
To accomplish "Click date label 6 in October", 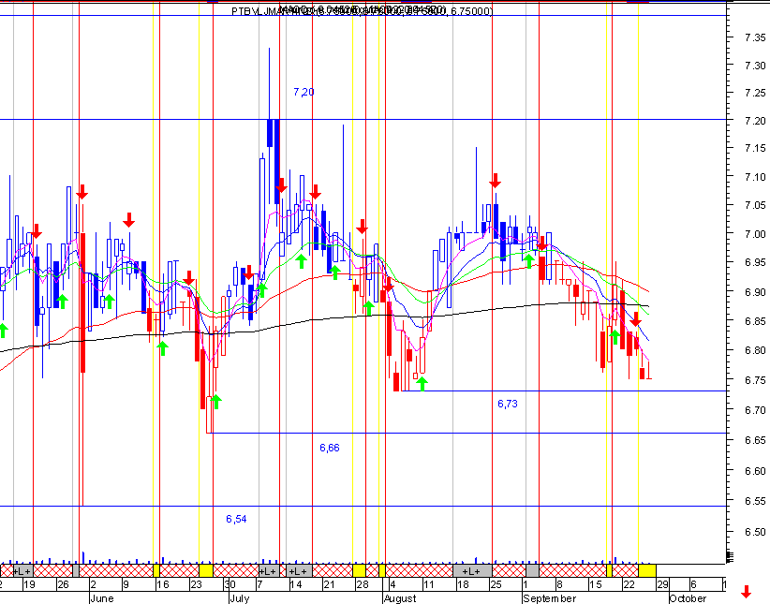I will pyautogui.click(x=693, y=584).
